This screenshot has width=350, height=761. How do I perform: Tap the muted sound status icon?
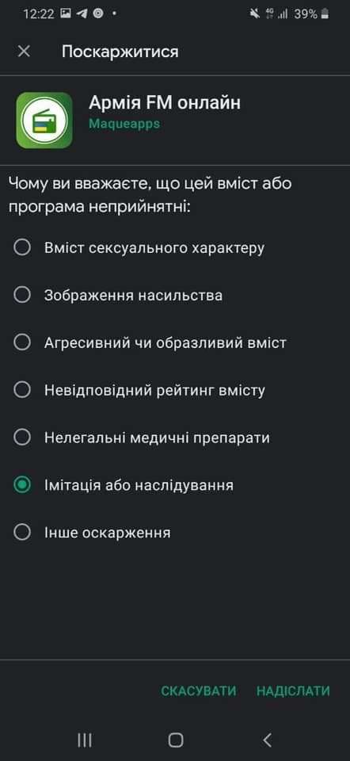tap(254, 13)
